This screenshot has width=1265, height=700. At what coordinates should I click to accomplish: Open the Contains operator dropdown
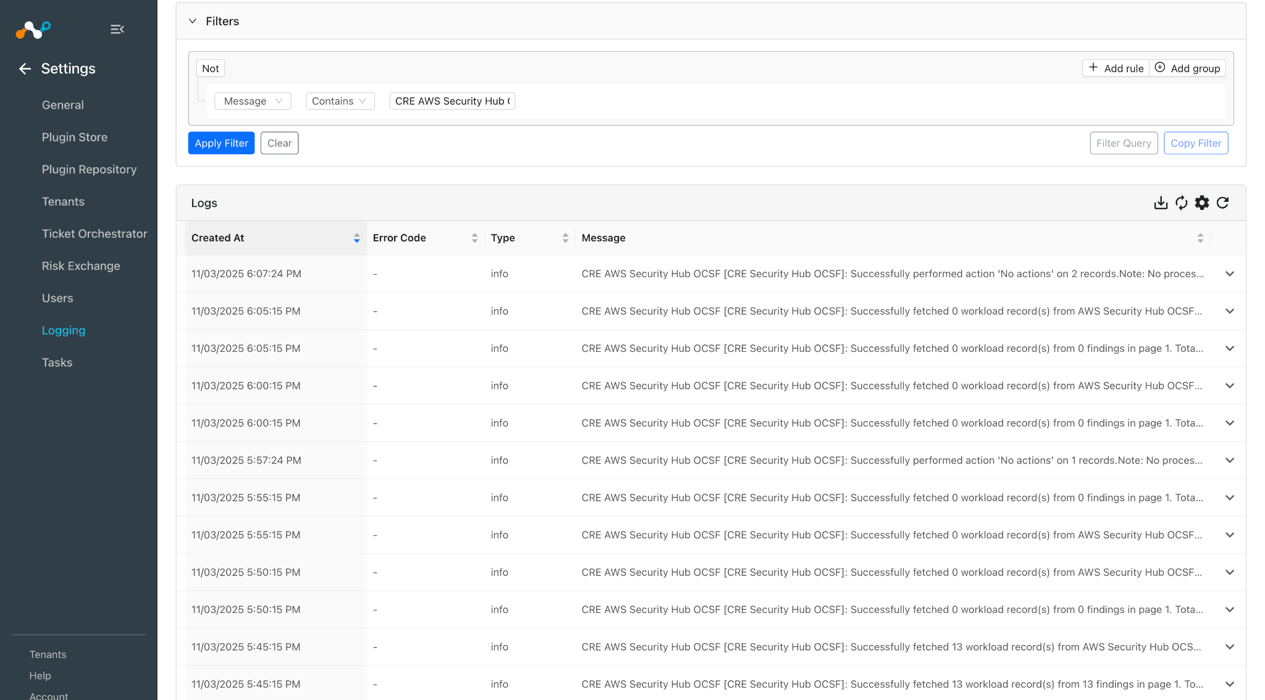tap(340, 101)
